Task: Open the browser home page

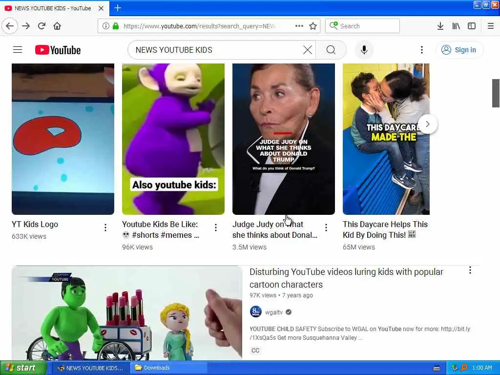Action: tap(57, 26)
